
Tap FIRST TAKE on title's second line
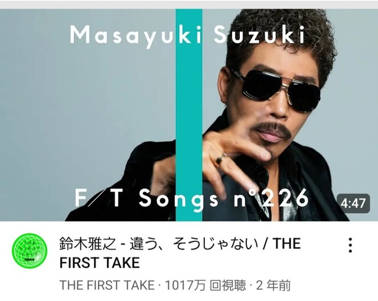pos(100,263)
